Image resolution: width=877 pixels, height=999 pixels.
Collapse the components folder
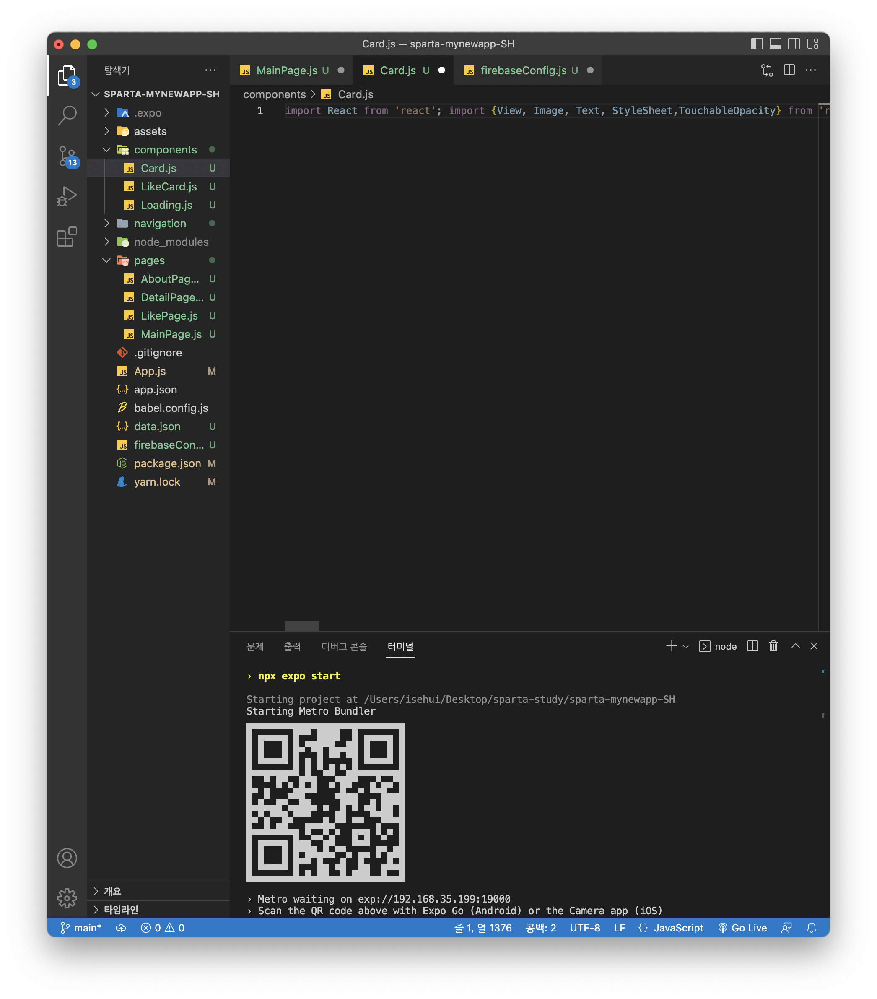(x=158, y=150)
